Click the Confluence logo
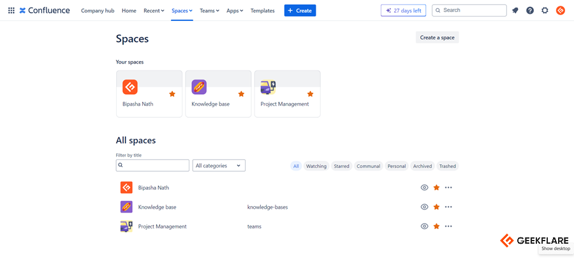The image size is (574, 259). 44,11
